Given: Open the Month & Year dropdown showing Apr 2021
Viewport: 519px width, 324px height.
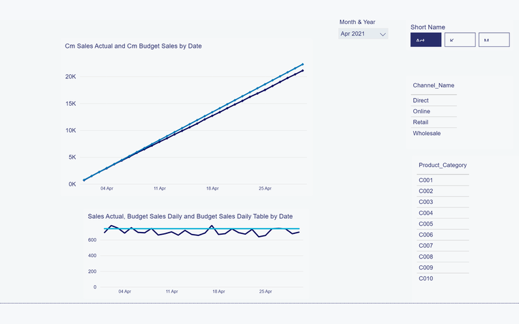Looking at the screenshot, I should coord(363,33).
